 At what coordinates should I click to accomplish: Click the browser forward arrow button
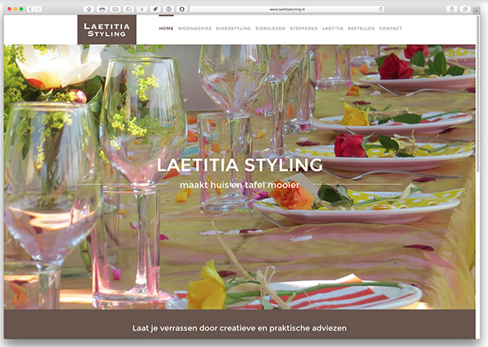[38, 9]
